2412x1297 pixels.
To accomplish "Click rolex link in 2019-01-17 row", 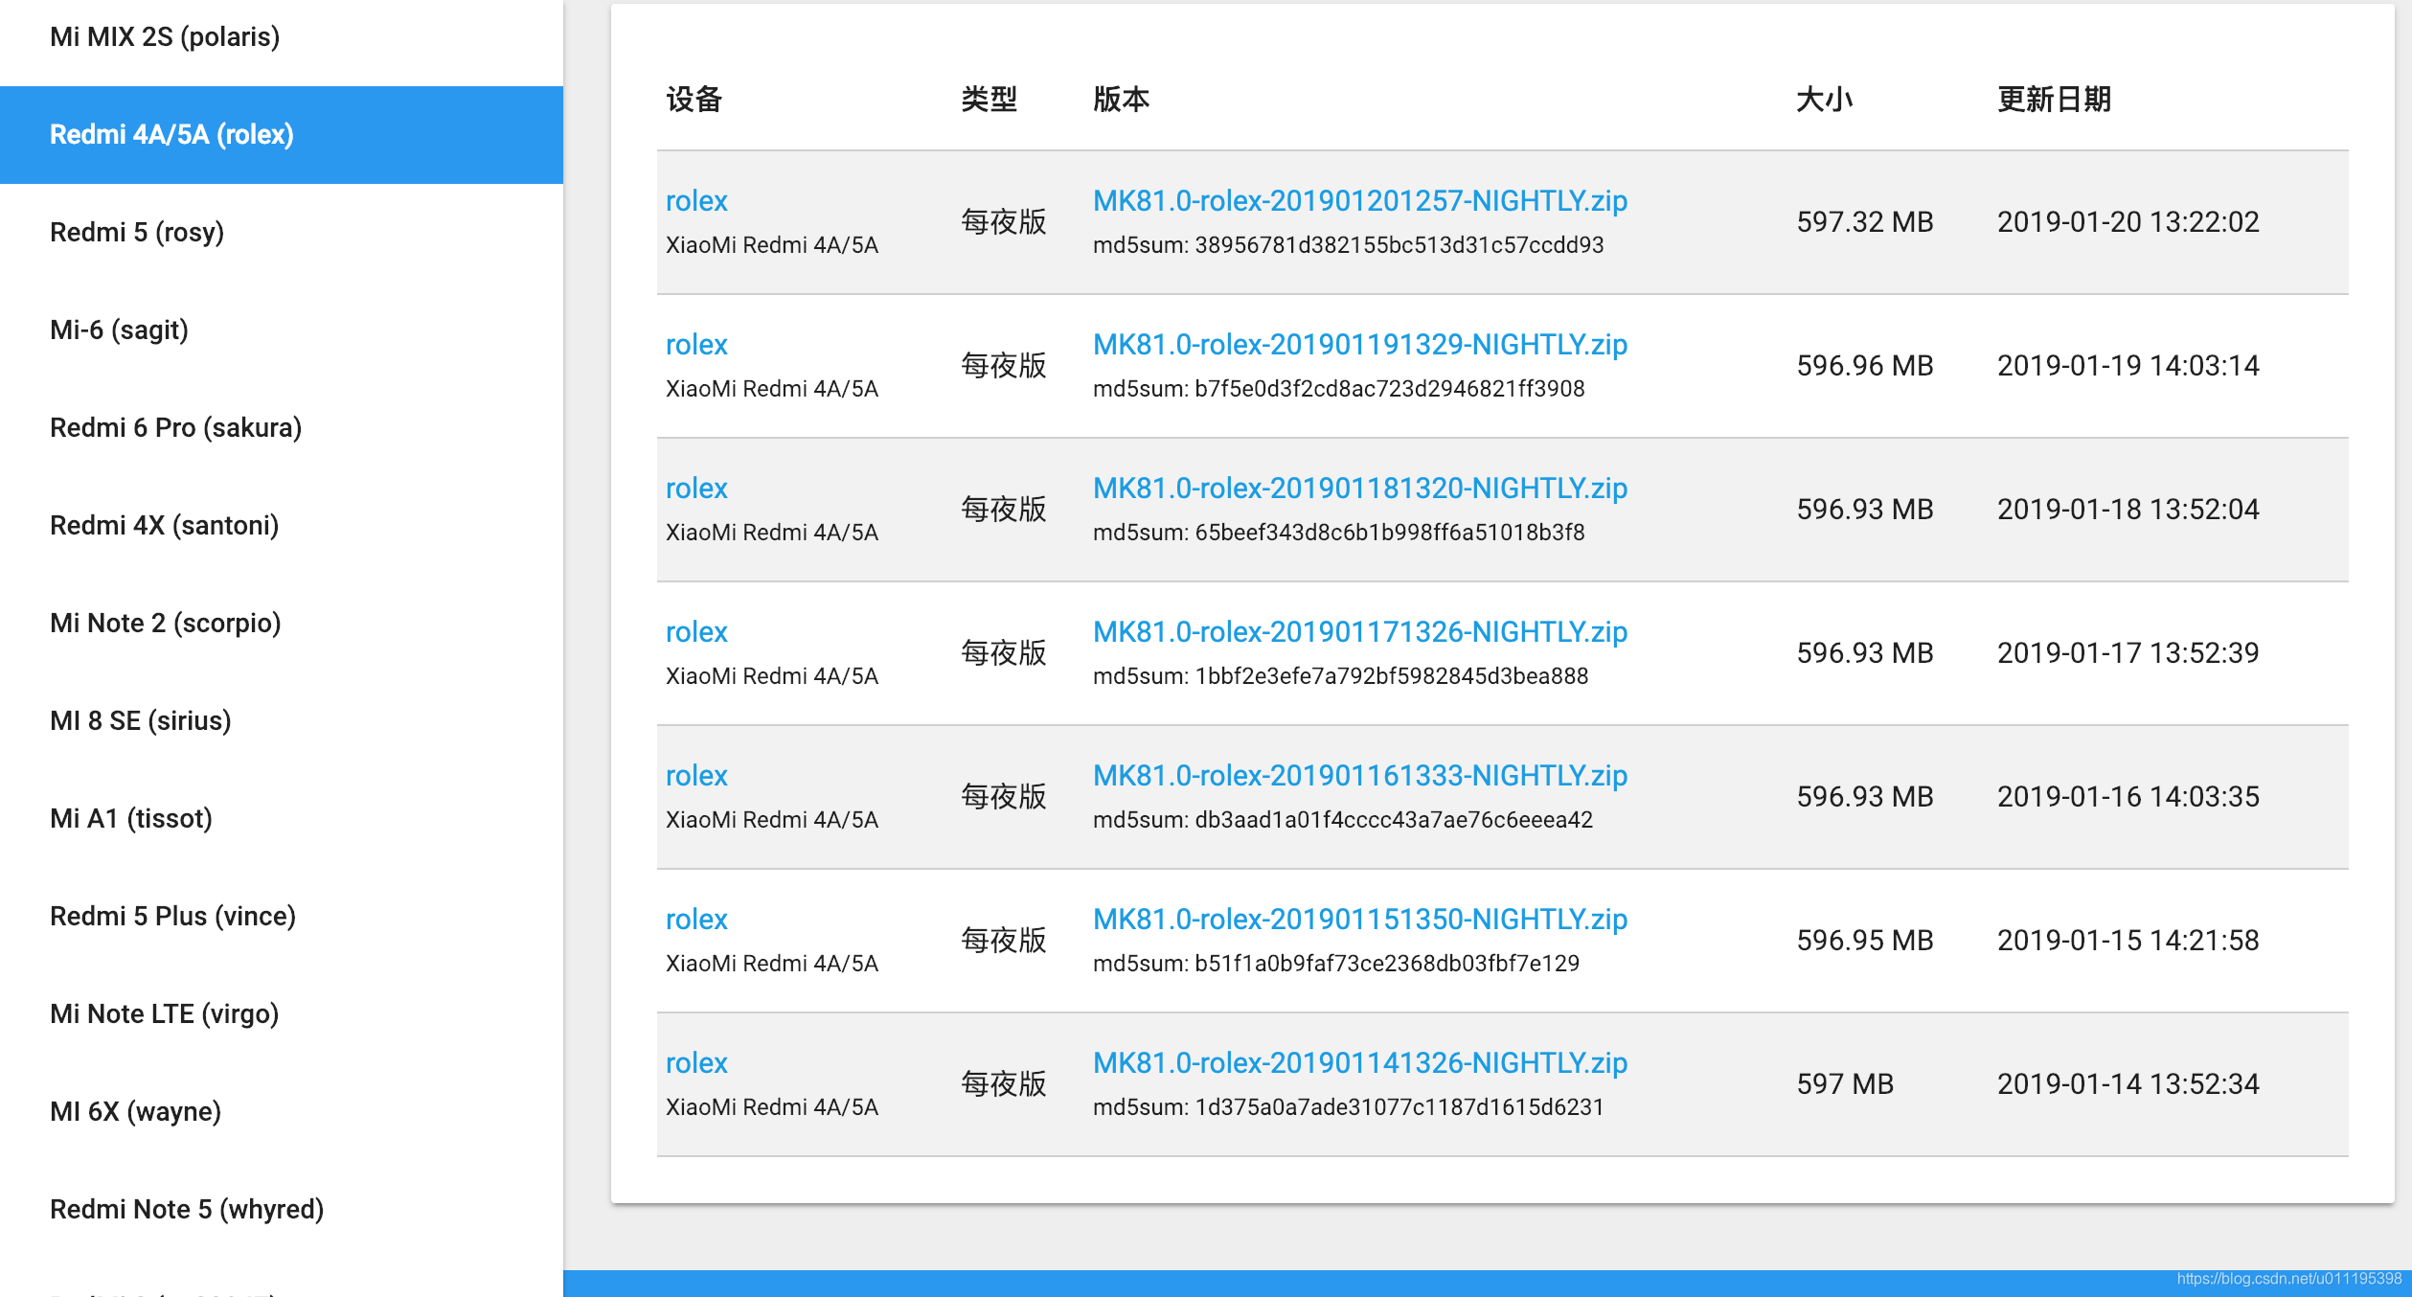I will 696,631.
